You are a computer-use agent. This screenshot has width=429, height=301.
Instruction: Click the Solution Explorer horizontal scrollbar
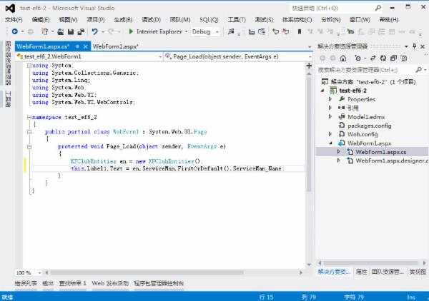[x=370, y=263]
